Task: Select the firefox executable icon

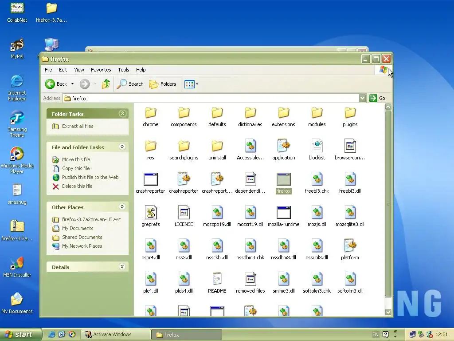Action: 283,179
